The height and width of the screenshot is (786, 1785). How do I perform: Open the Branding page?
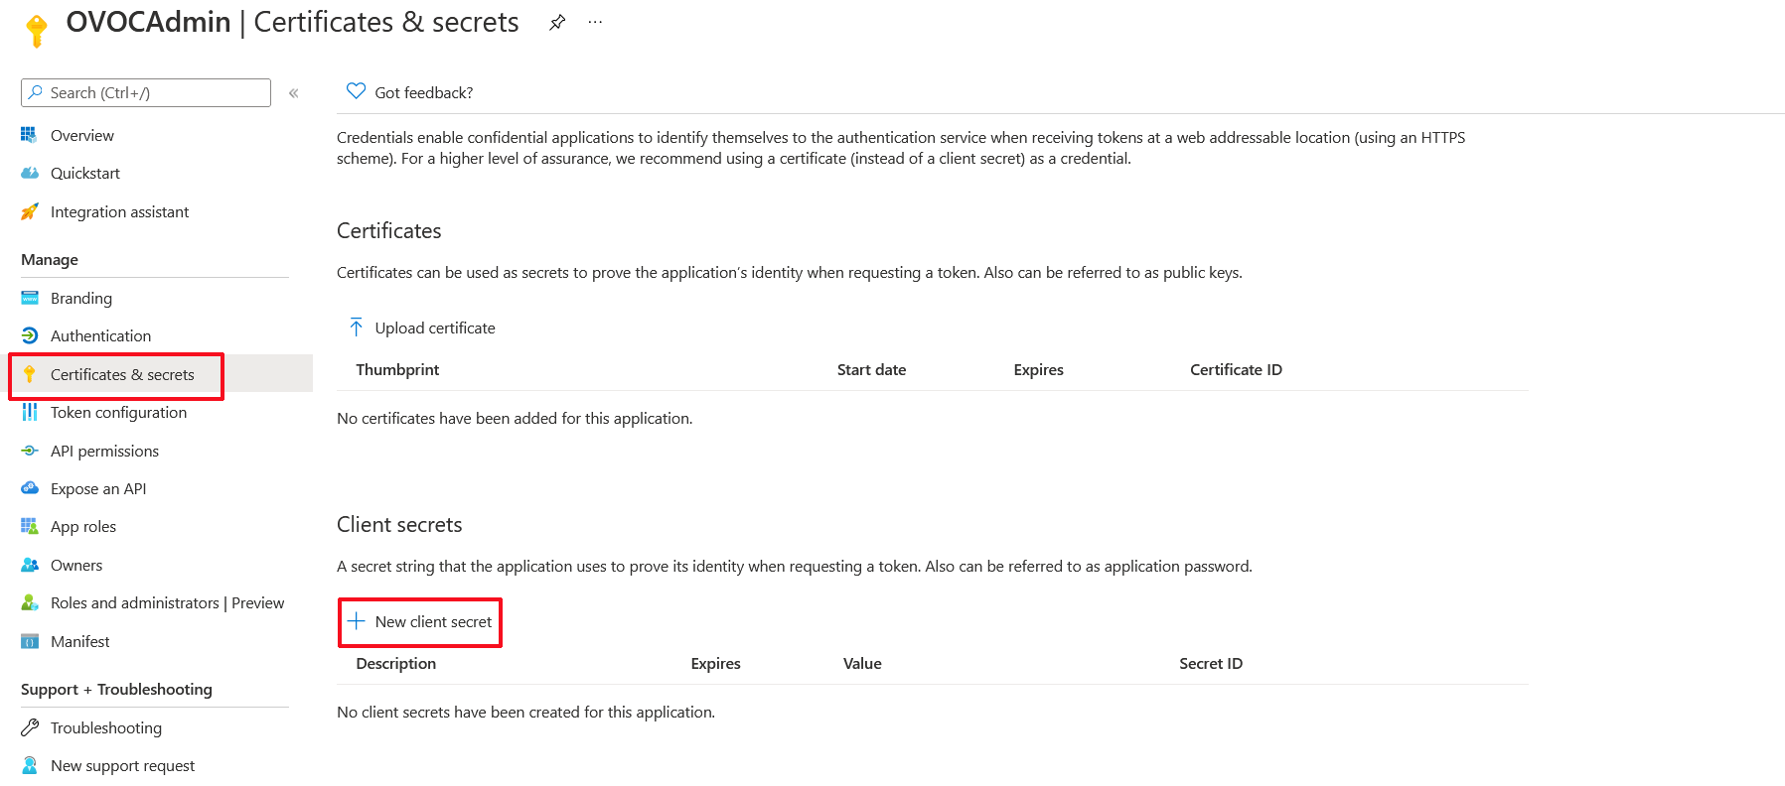(80, 298)
